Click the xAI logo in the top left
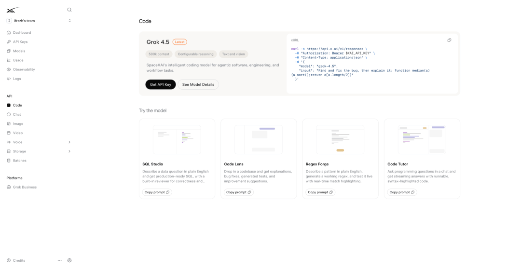 click(x=13, y=10)
